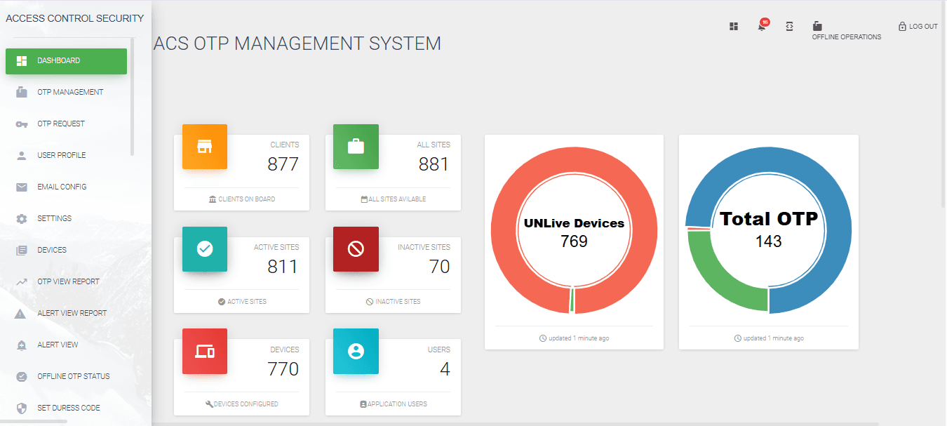Open the Settings sidebar entry
947x426 pixels.
(x=54, y=218)
